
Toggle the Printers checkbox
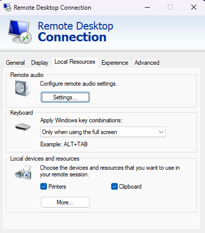pos(43,187)
